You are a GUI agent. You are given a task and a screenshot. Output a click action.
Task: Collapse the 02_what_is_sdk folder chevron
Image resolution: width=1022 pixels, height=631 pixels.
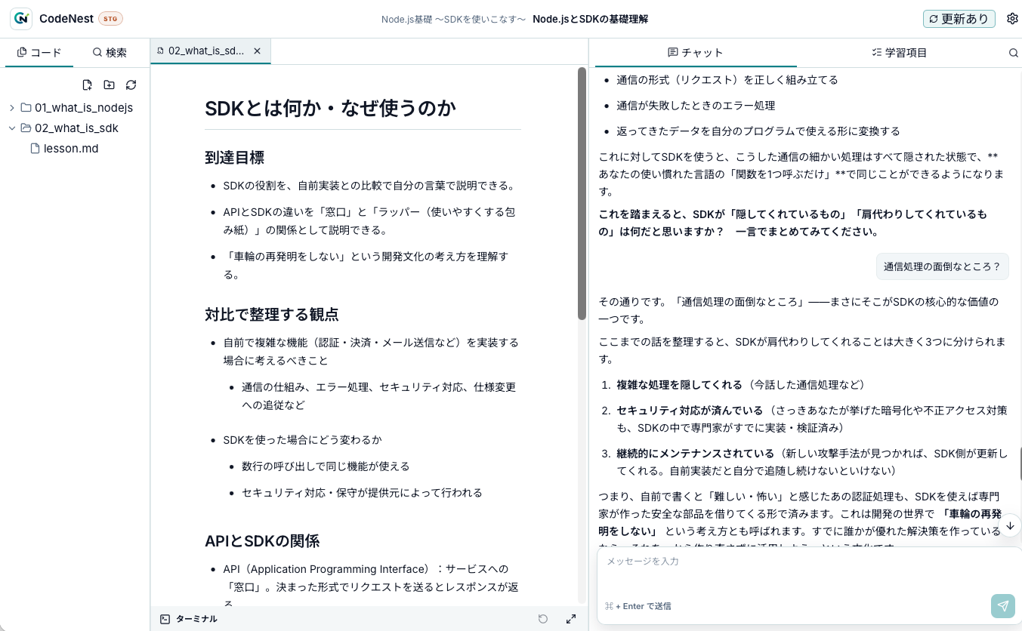pos(12,128)
